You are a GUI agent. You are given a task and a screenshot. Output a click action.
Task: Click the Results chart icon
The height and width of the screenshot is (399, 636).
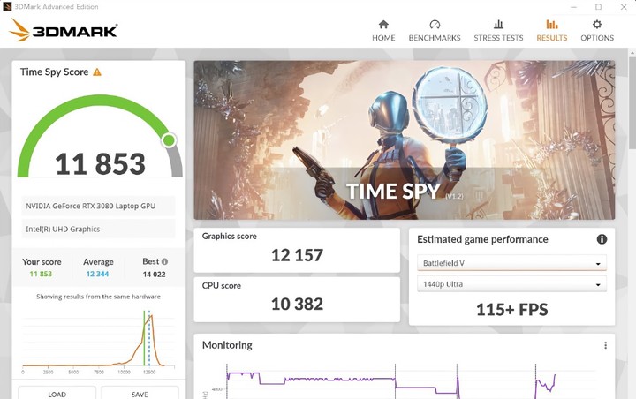552,25
